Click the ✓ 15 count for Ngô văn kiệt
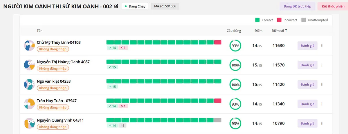Viewport: 348px width, 134px height. click(112, 87)
